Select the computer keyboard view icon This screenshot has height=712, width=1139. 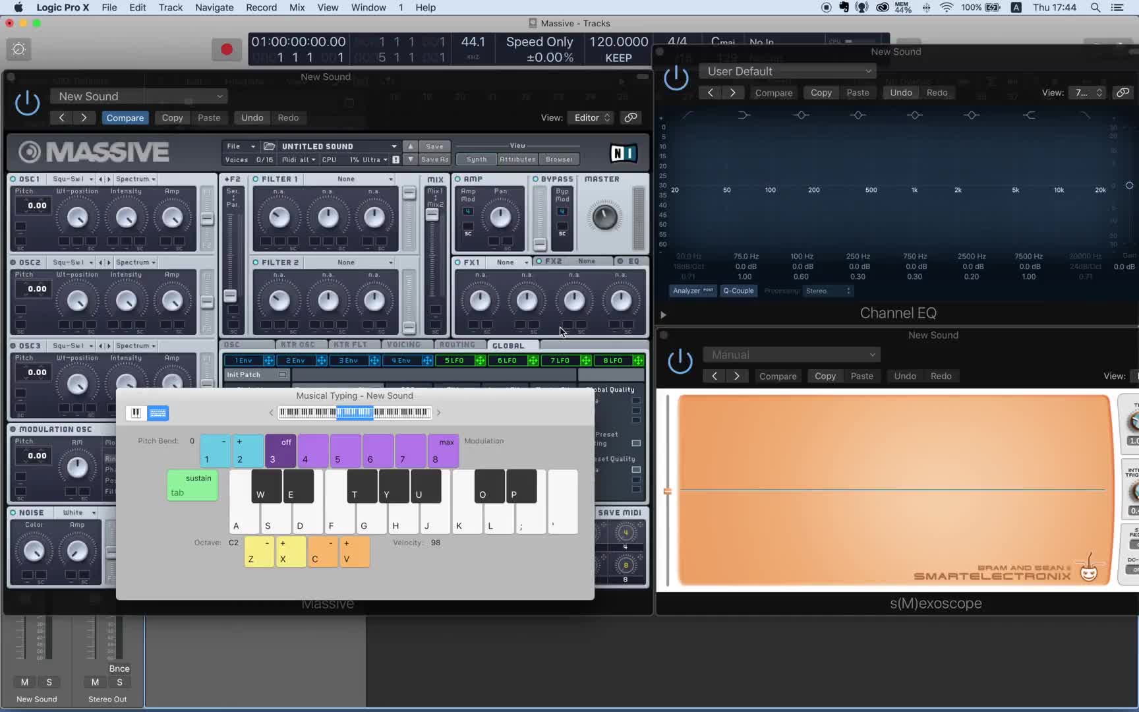(158, 413)
